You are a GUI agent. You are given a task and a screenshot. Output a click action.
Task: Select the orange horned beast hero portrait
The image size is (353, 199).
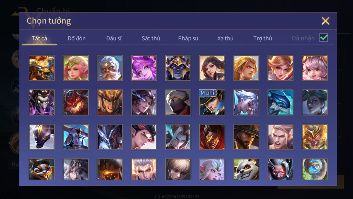point(42,68)
